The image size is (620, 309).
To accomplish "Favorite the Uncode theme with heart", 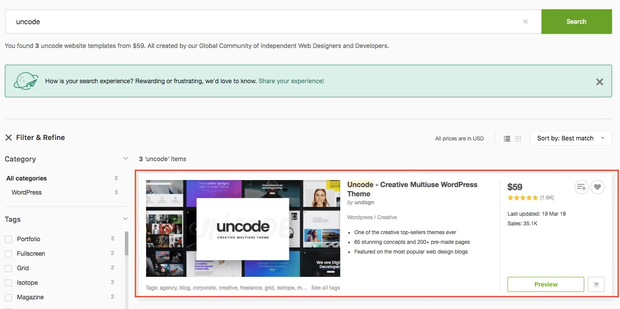I will tap(597, 187).
